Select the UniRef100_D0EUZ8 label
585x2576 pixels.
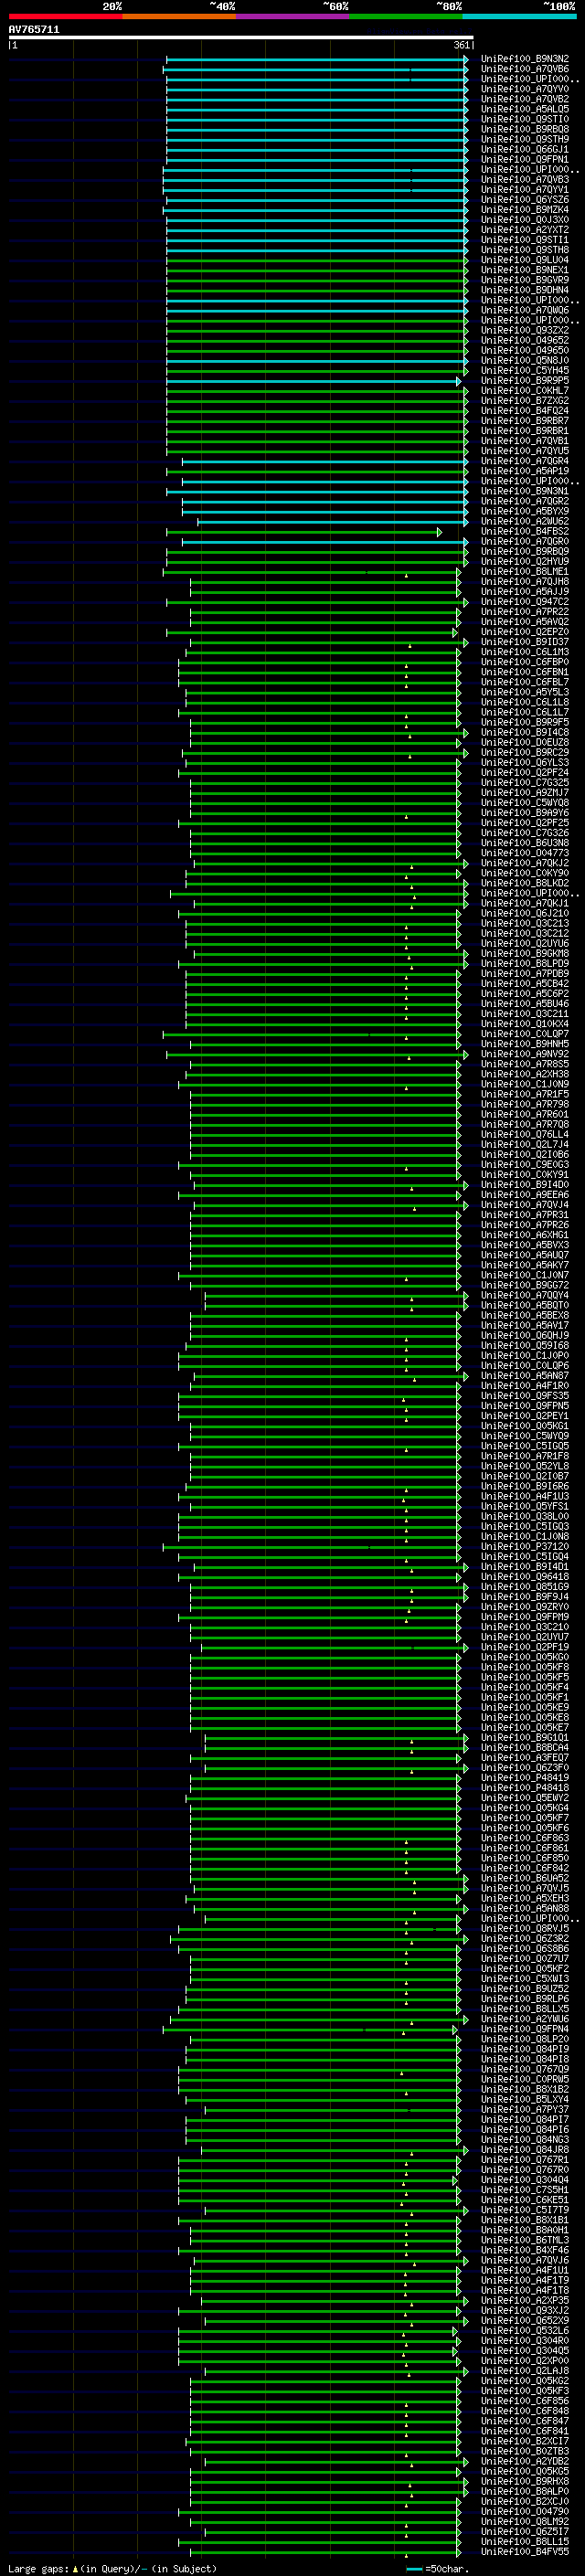(x=525, y=743)
